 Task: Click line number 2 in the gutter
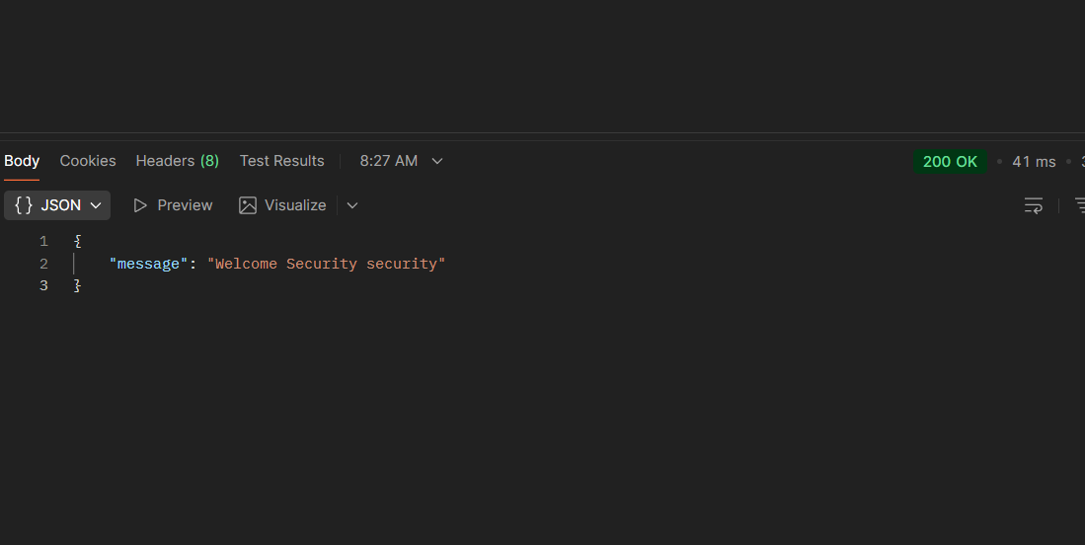tap(43, 264)
